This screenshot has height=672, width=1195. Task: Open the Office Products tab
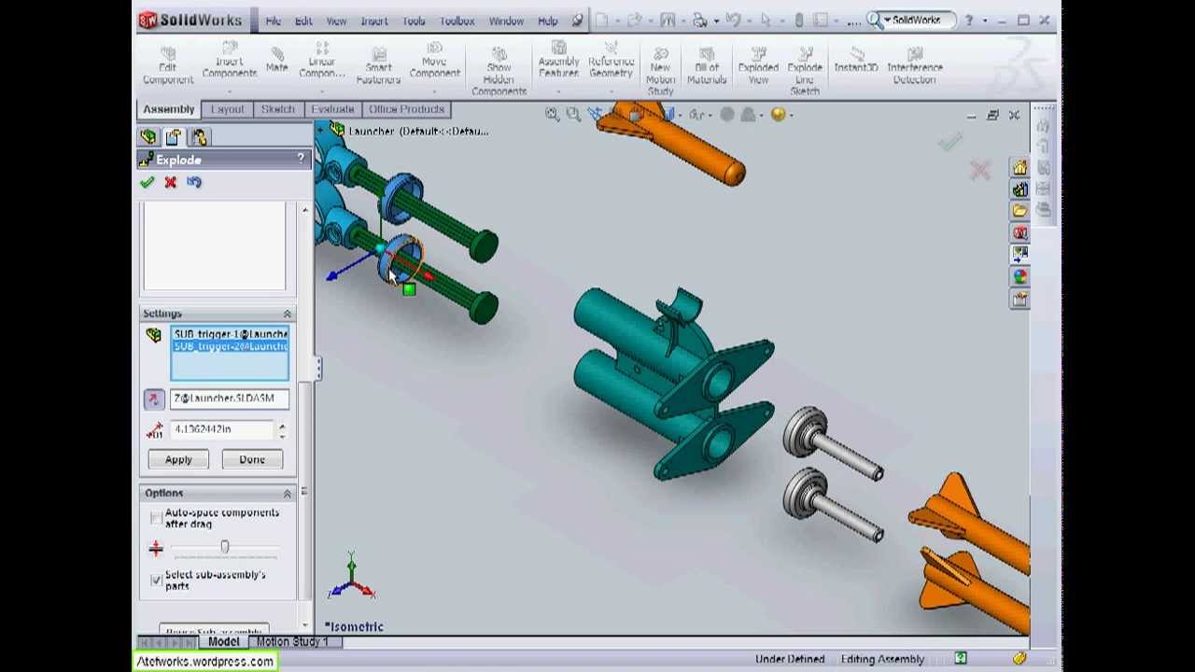coord(406,110)
